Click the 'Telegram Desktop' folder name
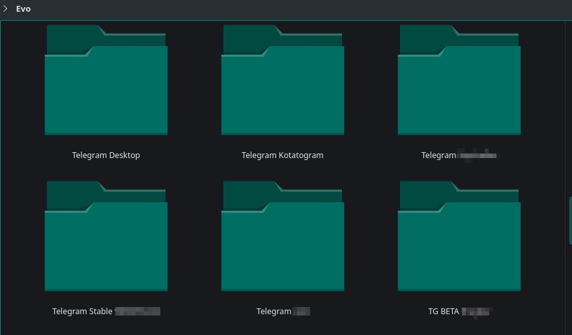The height and width of the screenshot is (335, 572). (x=106, y=155)
